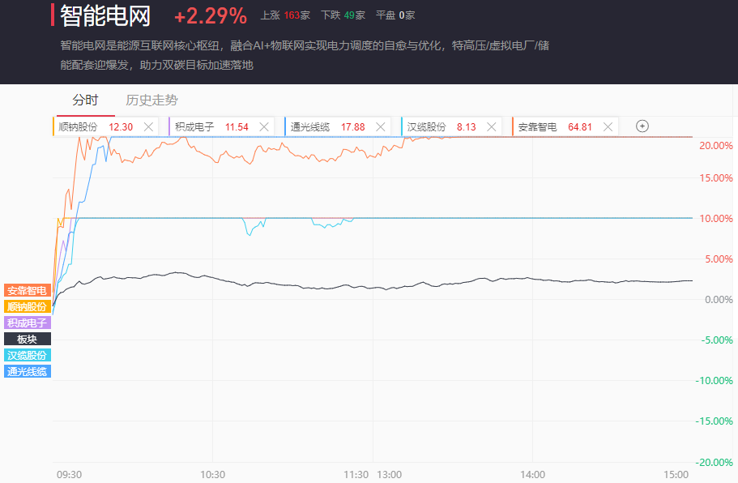Toggle the 安靠智电 legend label
Screen dimensions: 738x483
click(x=28, y=290)
